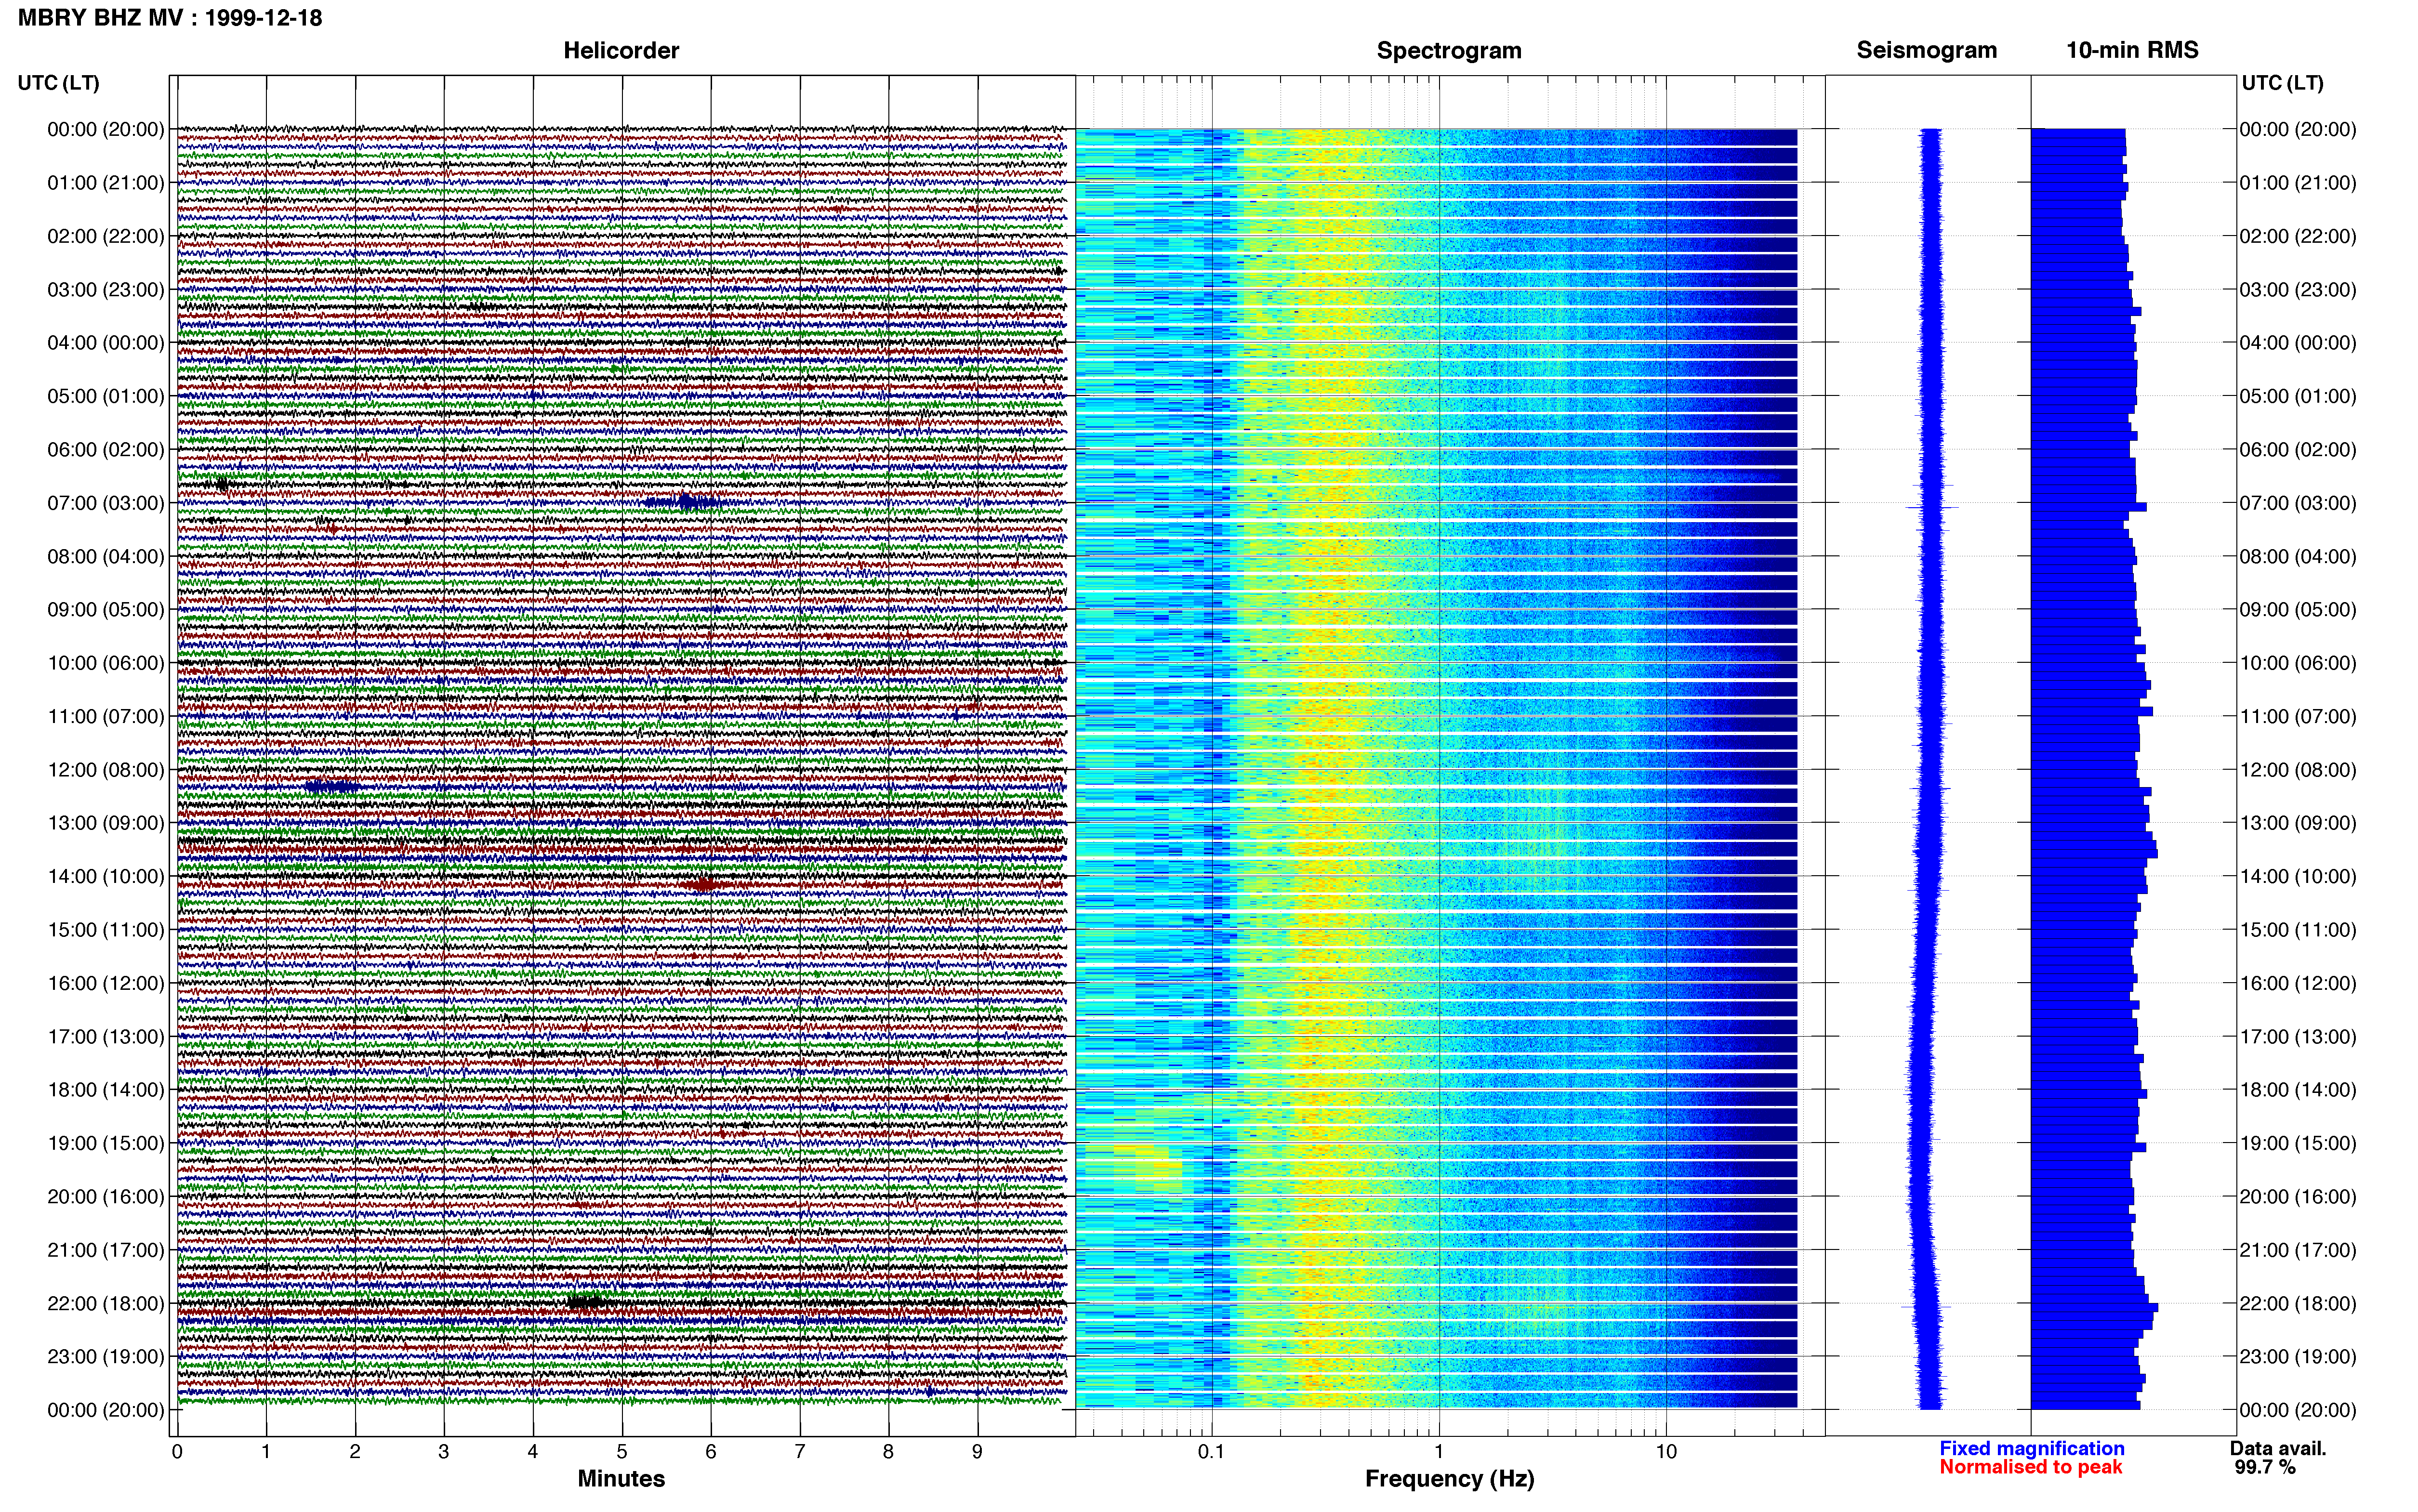Click left axis label 01:00 (21:00)

(106, 183)
